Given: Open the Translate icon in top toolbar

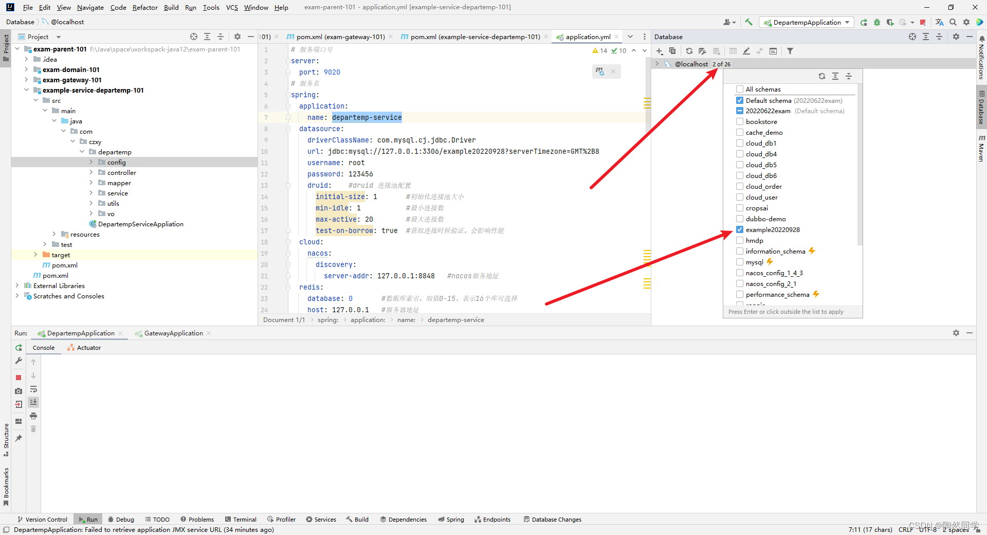Looking at the screenshot, I should [x=940, y=22].
